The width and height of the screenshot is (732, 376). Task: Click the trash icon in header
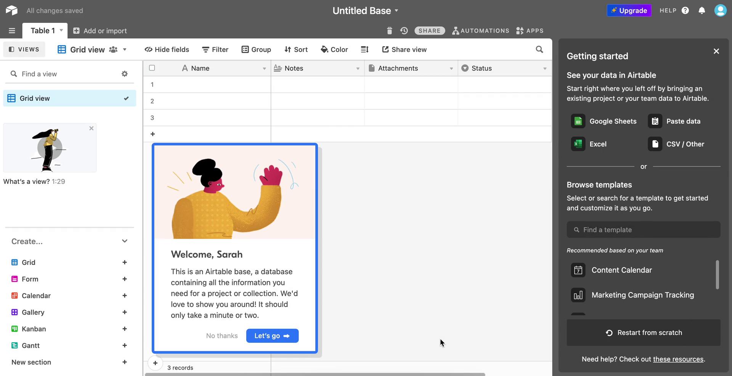coord(389,31)
